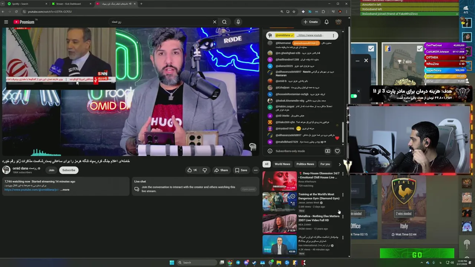Open the YouTube guide hamburger menu
The image size is (475, 267).
[6, 22]
